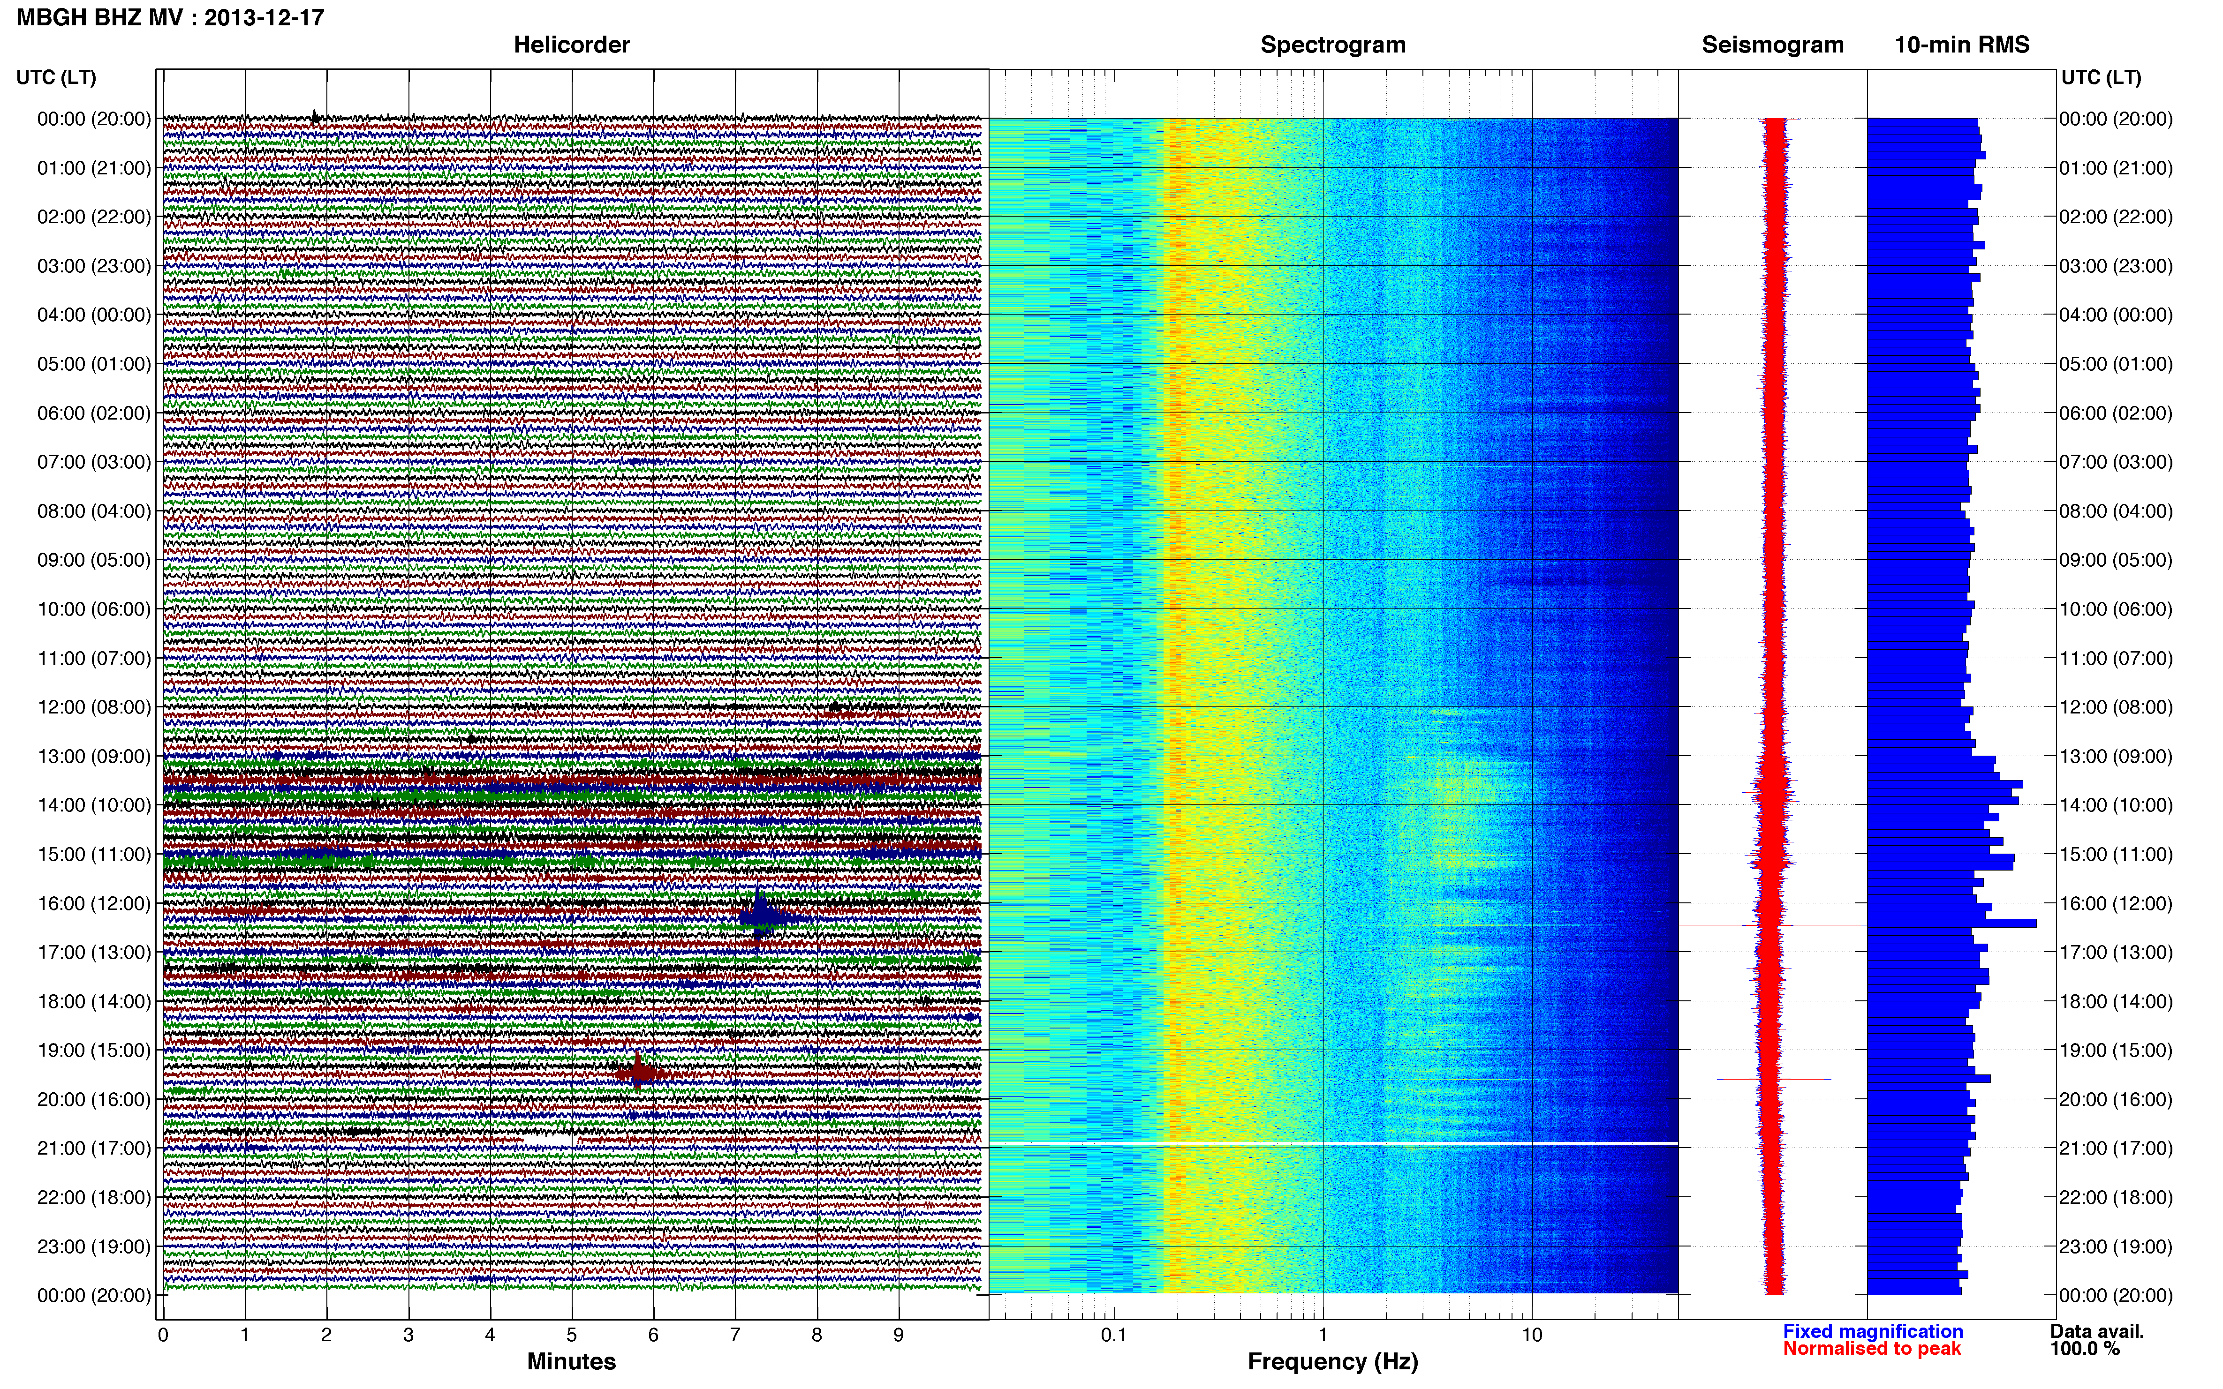The image size is (2223, 1389).
Task: Click the left 23:00 (19:00) time label
Action: click(x=94, y=1246)
